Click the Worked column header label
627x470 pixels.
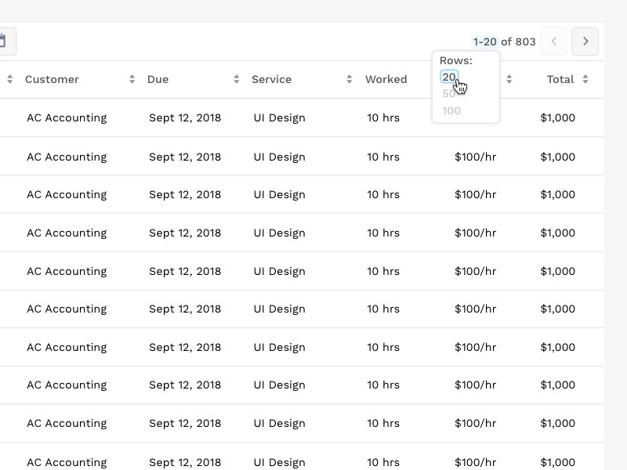coord(386,79)
